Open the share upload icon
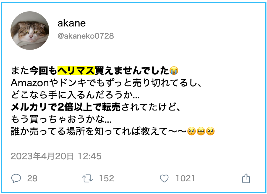This screenshot has height=194, width=267. pyautogui.click(x=246, y=178)
